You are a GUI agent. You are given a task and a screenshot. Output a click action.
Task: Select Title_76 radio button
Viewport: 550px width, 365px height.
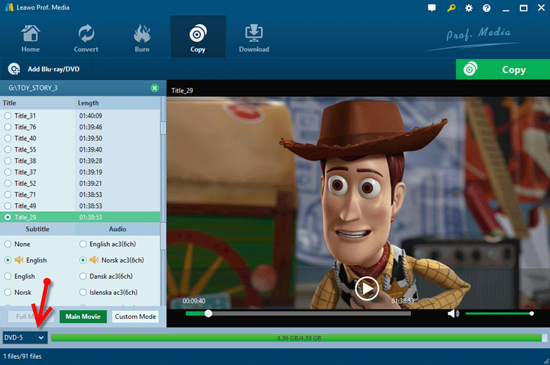pos(8,127)
